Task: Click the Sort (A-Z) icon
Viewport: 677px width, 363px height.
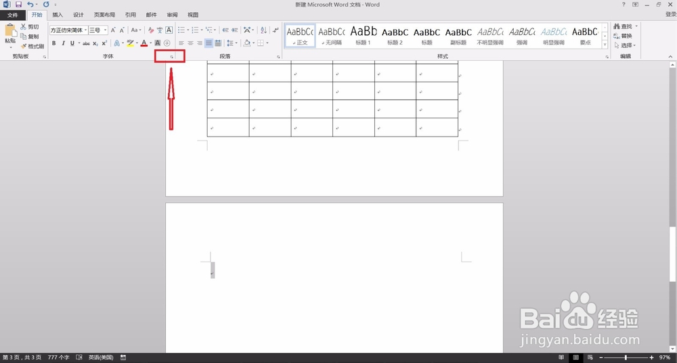Action: pos(263,30)
